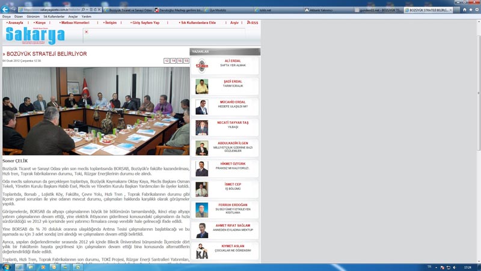Switch to the Akbank Yatırımcı tab
The image size is (481, 271).
coord(328,10)
